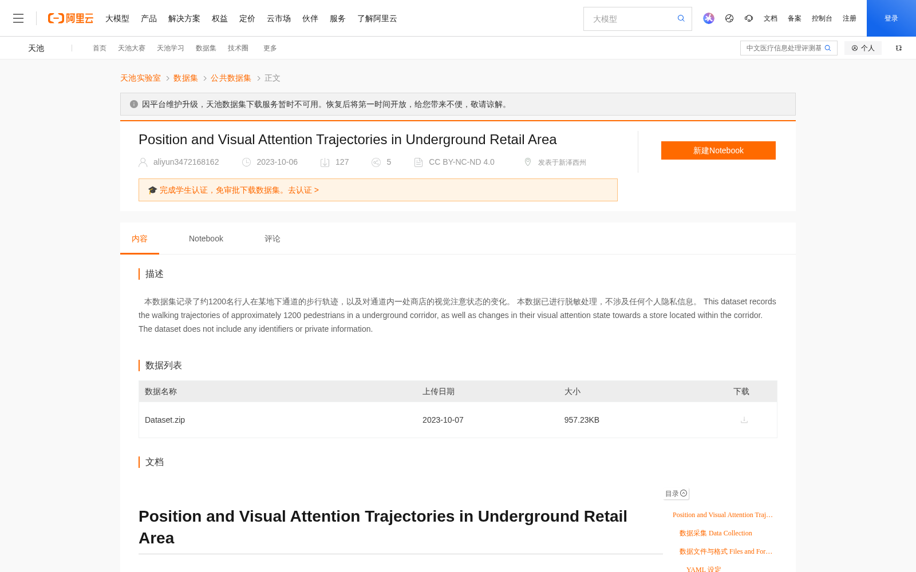Click the 2023-10-06 publish date
The height and width of the screenshot is (572, 916).
pyautogui.click(x=277, y=162)
